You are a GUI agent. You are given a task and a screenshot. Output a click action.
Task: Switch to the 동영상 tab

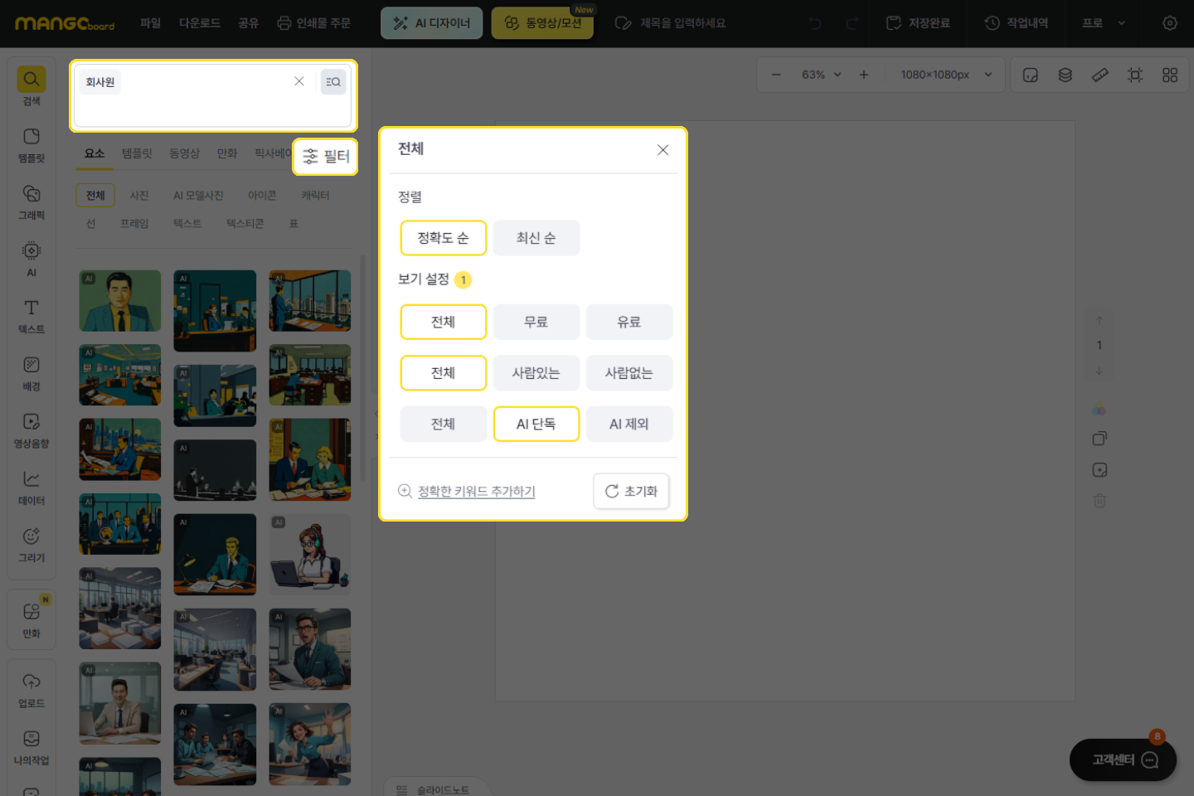(x=184, y=153)
